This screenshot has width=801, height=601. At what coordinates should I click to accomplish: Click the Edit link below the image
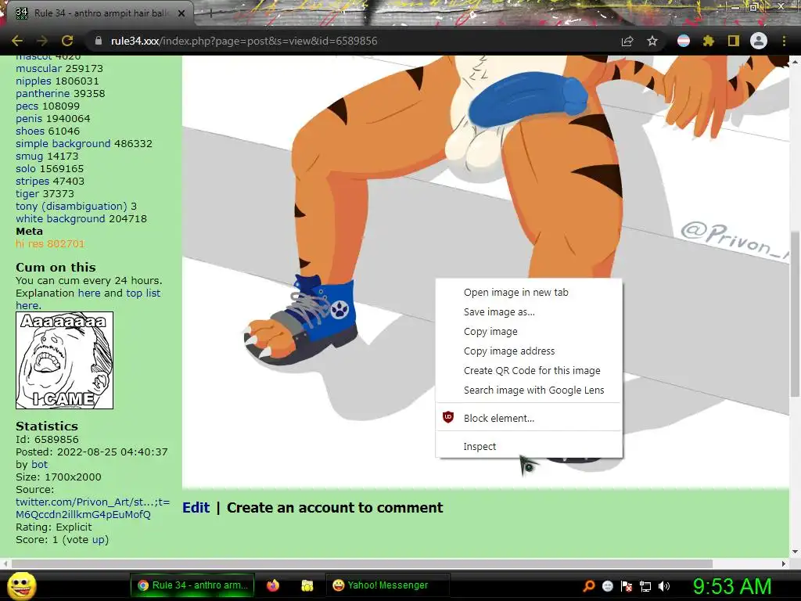point(196,507)
